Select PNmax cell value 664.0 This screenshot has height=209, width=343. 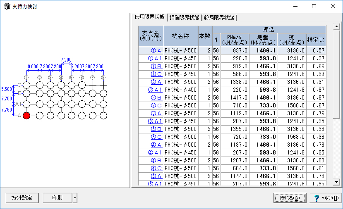[235, 169]
